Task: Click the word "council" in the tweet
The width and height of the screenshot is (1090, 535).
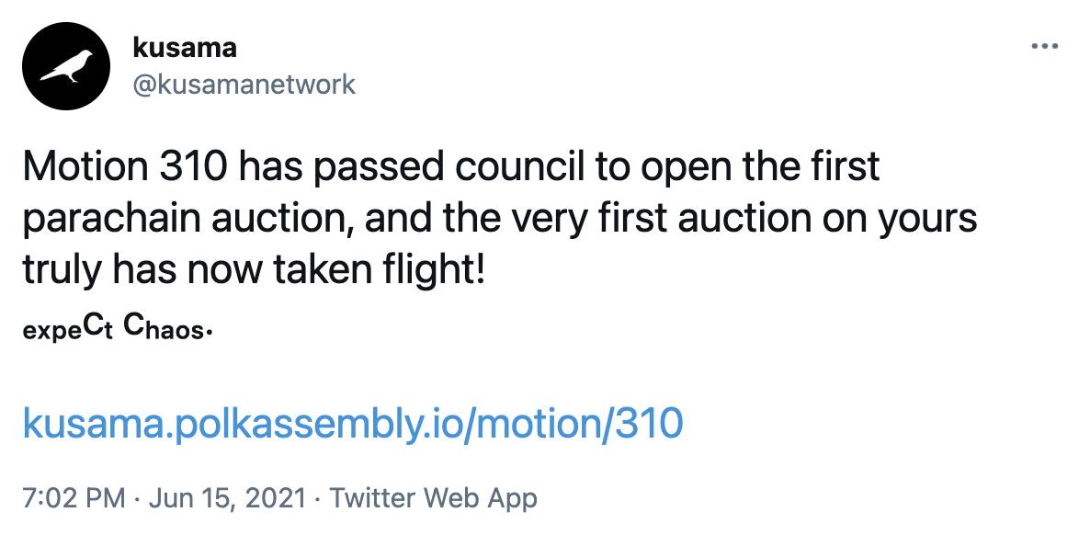Action: click(498, 167)
